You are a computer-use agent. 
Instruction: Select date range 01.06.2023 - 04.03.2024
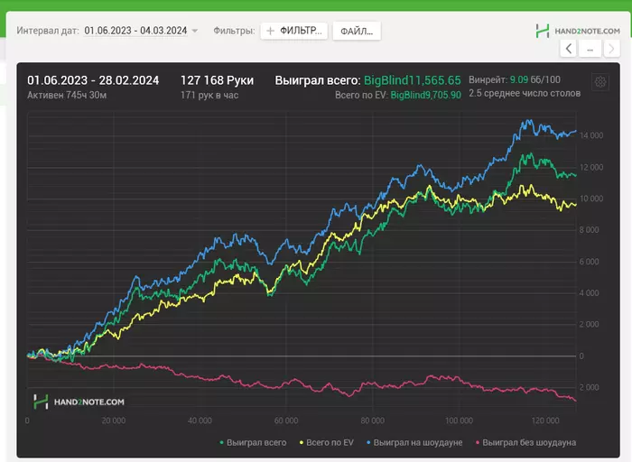(x=135, y=31)
